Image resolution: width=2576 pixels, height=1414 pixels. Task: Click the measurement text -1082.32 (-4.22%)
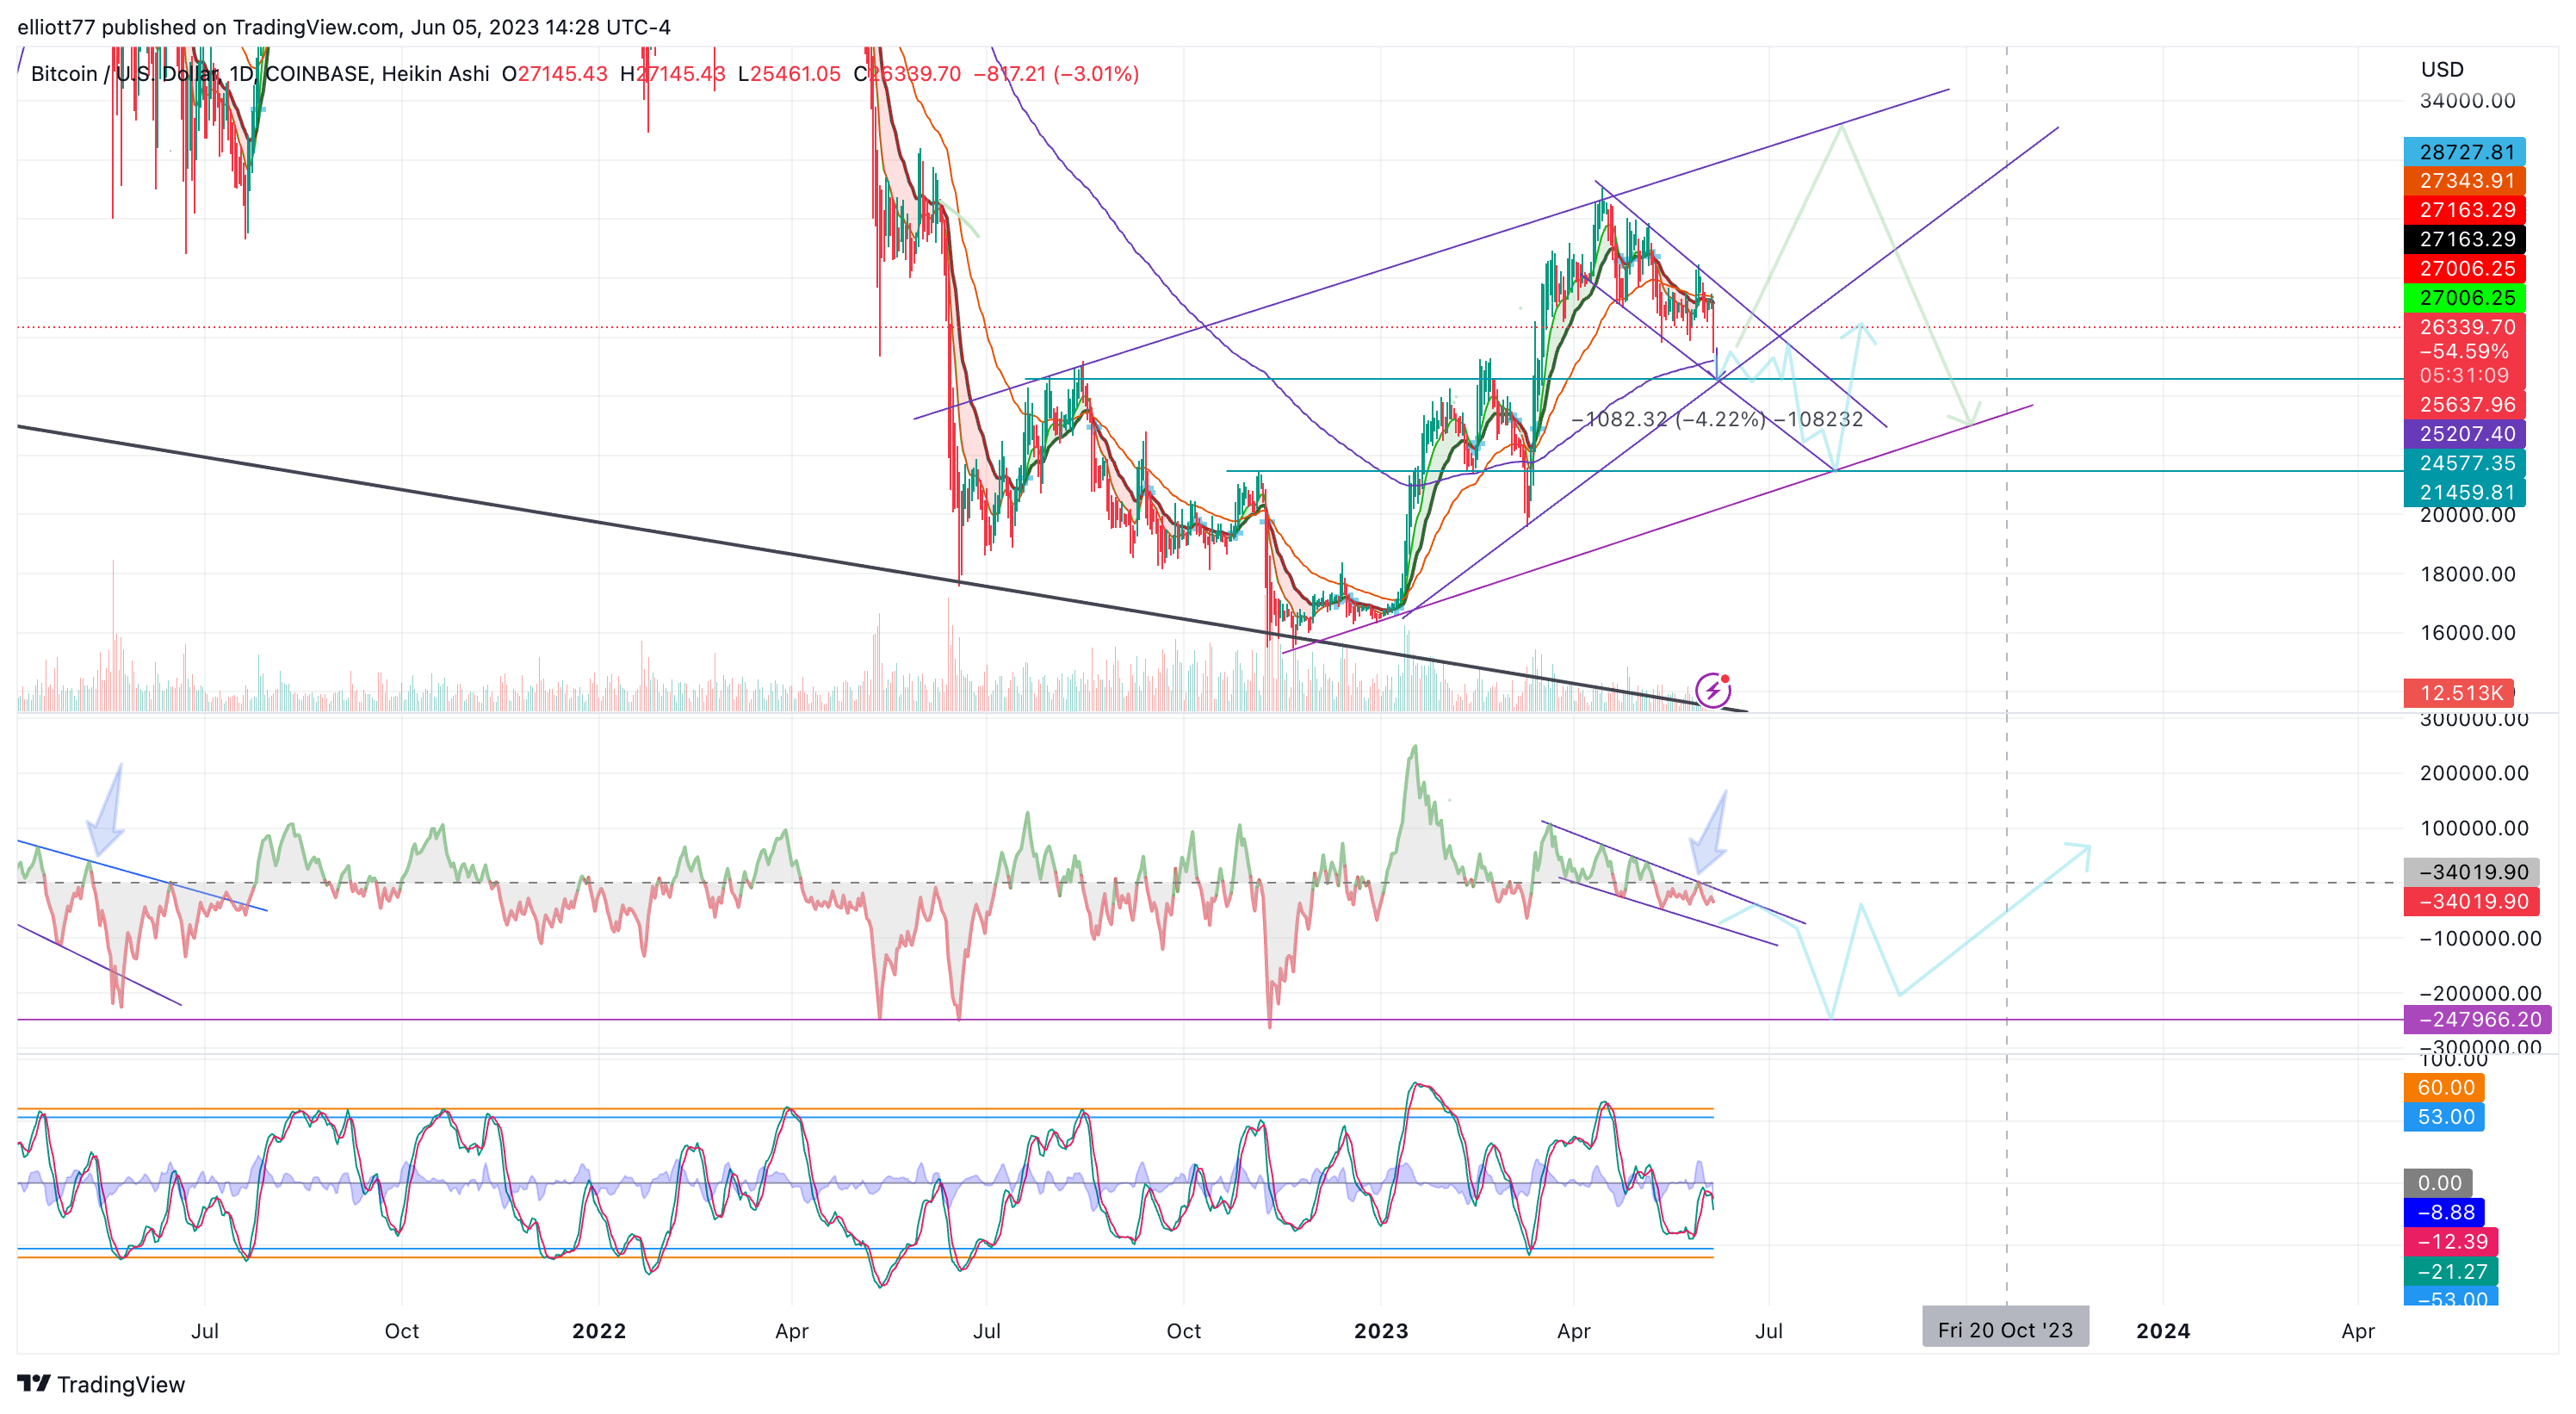coord(1668,419)
